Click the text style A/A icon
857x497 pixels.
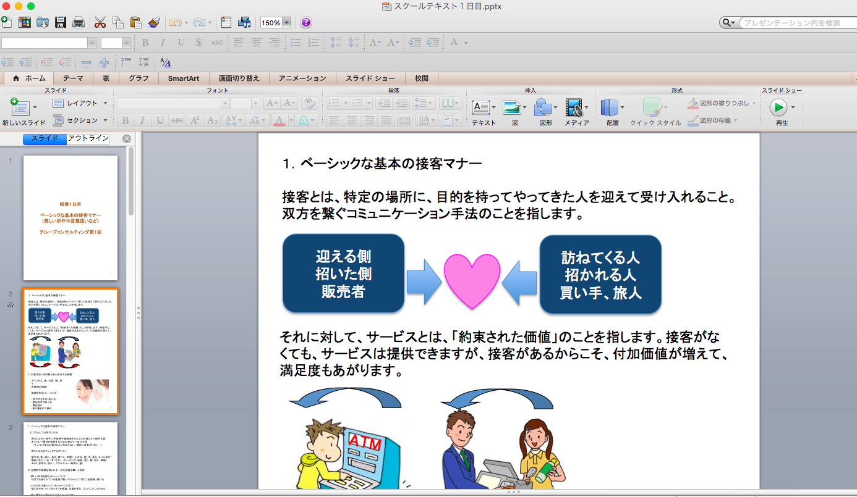coord(165,62)
